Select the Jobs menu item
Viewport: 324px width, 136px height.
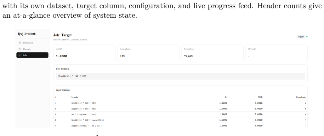click(33, 55)
